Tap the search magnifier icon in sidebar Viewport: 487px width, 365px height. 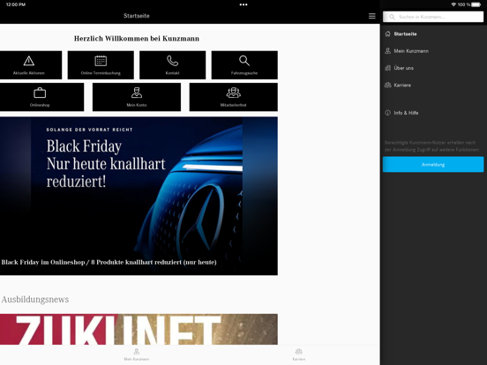(x=393, y=17)
